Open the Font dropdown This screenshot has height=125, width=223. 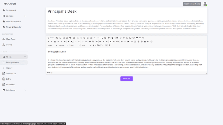[x=75, y=46]
